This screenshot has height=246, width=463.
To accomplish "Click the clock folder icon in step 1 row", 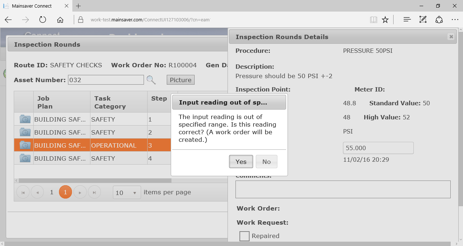I will click(x=25, y=119).
